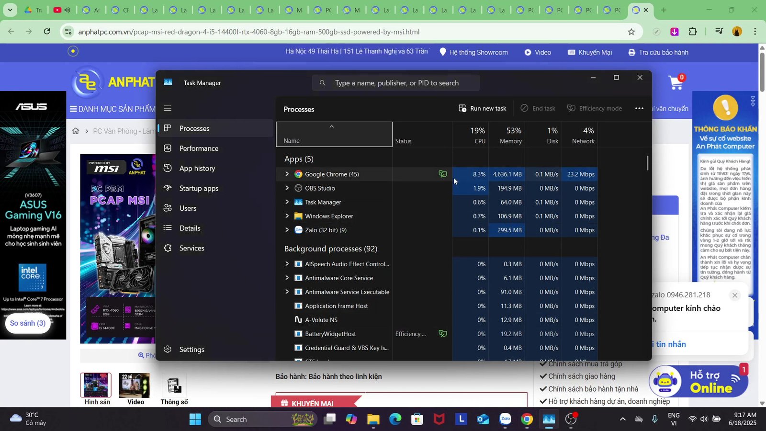The height and width of the screenshot is (431, 766).
Task: Click the Windows Start button
Action: (x=195, y=420)
